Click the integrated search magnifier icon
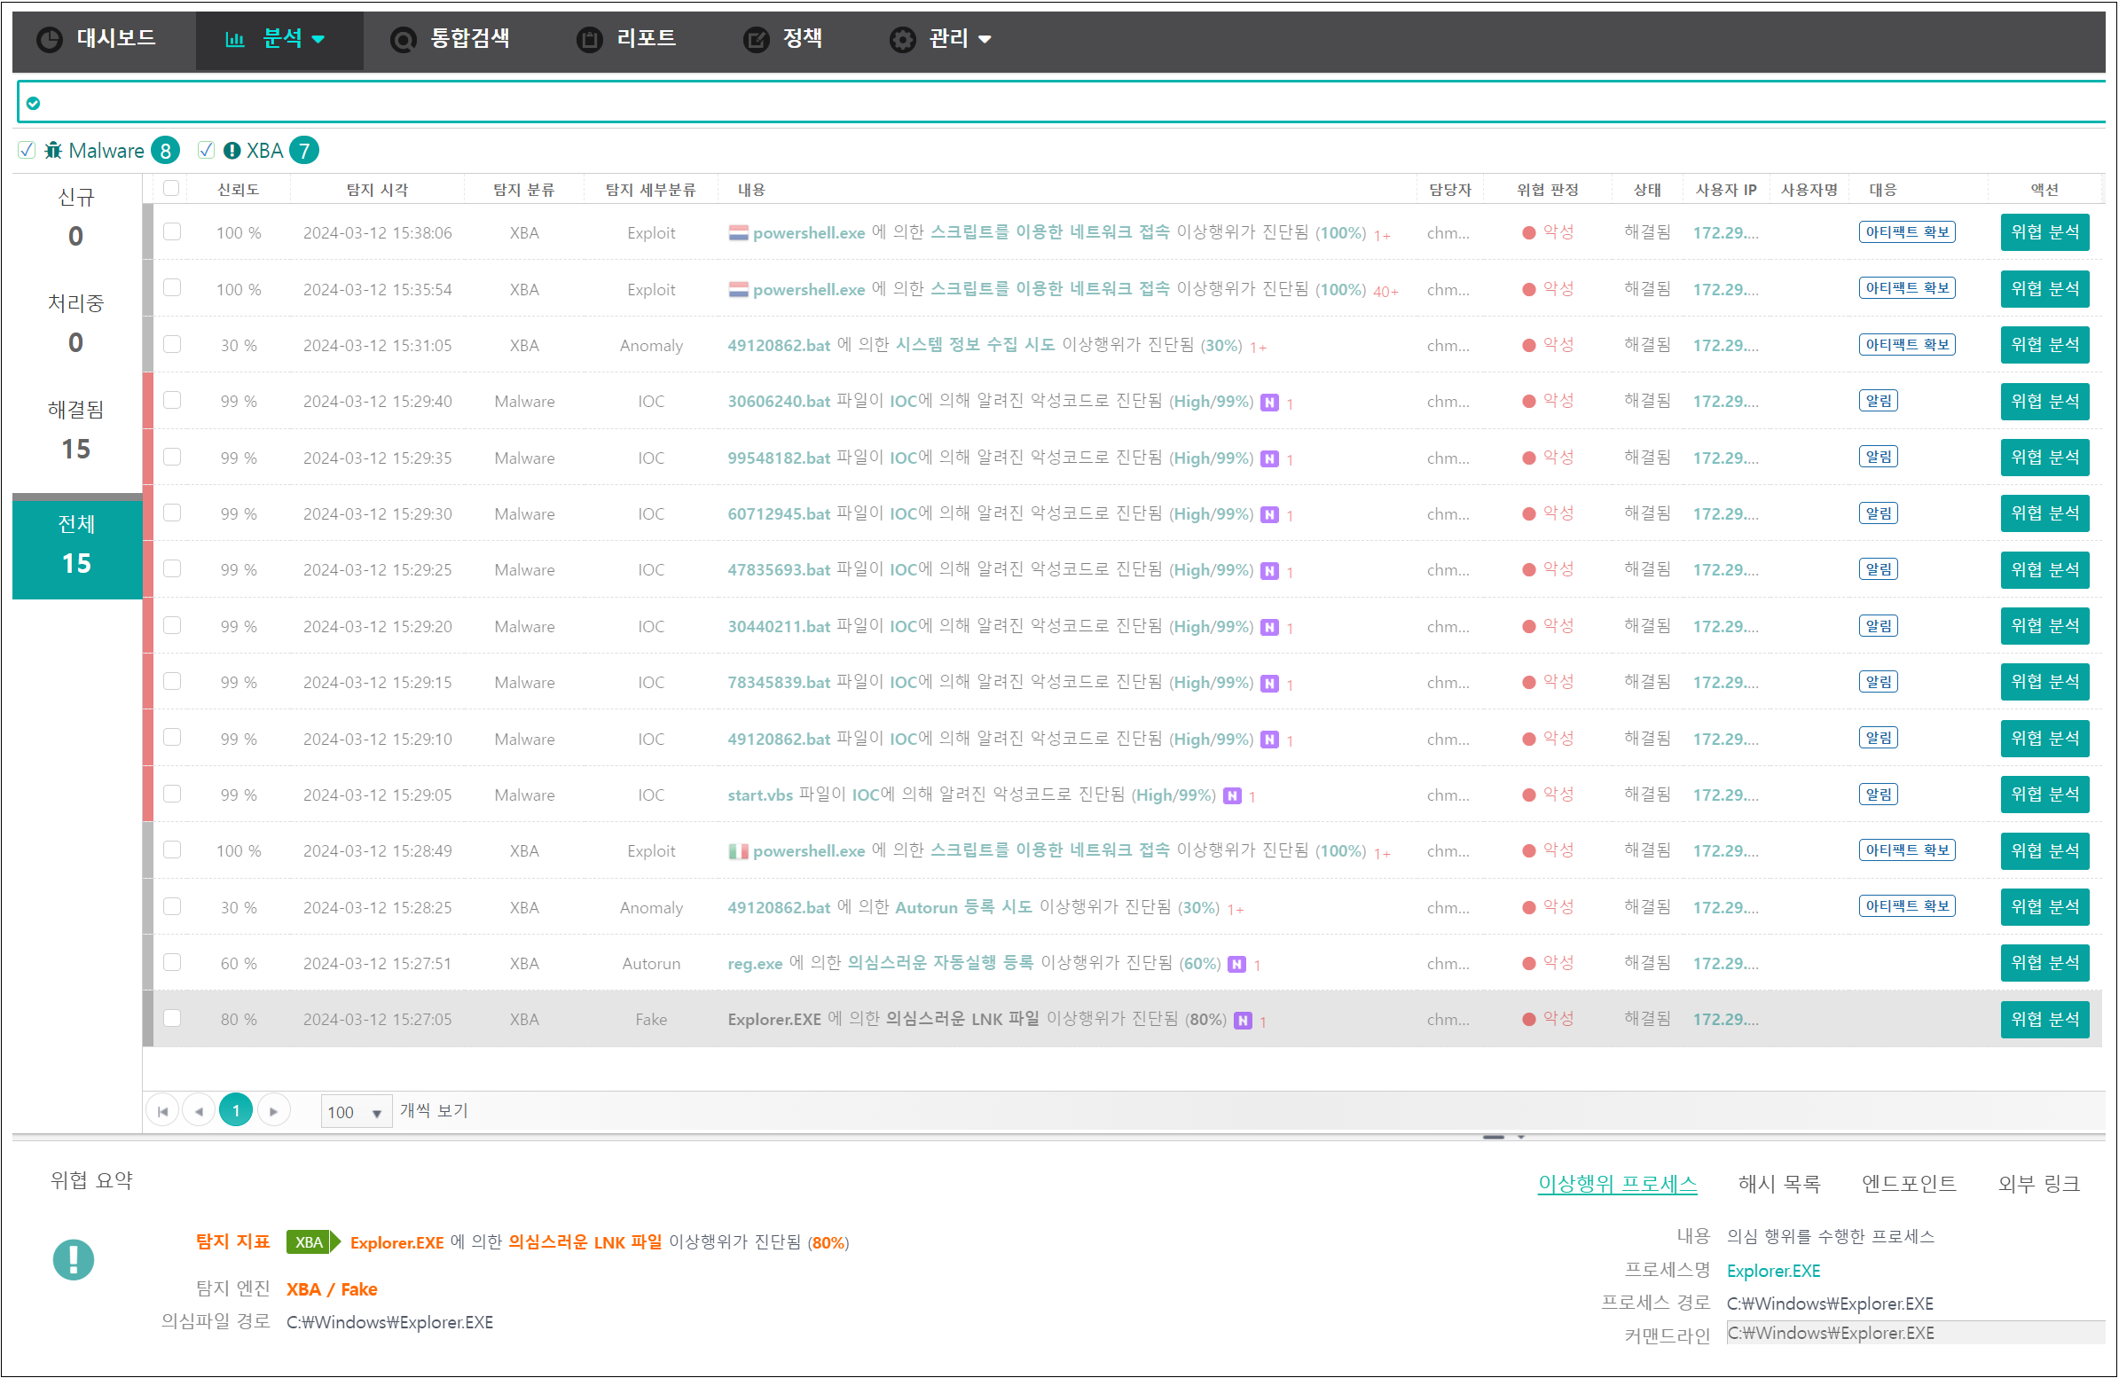The width and height of the screenshot is (2119, 1378). tap(404, 39)
